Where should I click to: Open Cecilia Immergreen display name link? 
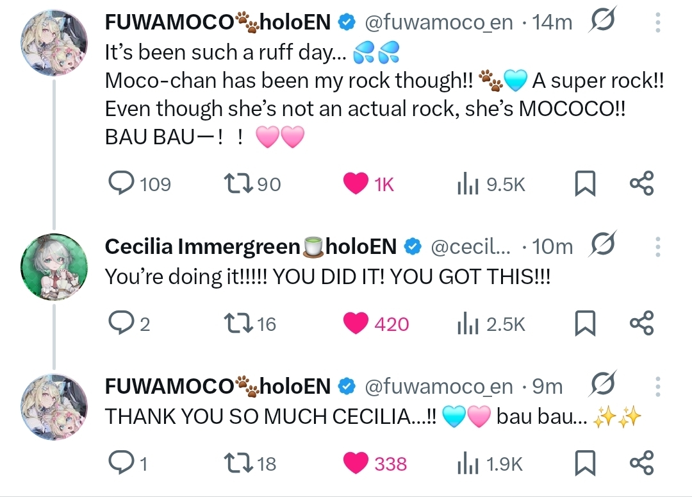click(202, 246)
